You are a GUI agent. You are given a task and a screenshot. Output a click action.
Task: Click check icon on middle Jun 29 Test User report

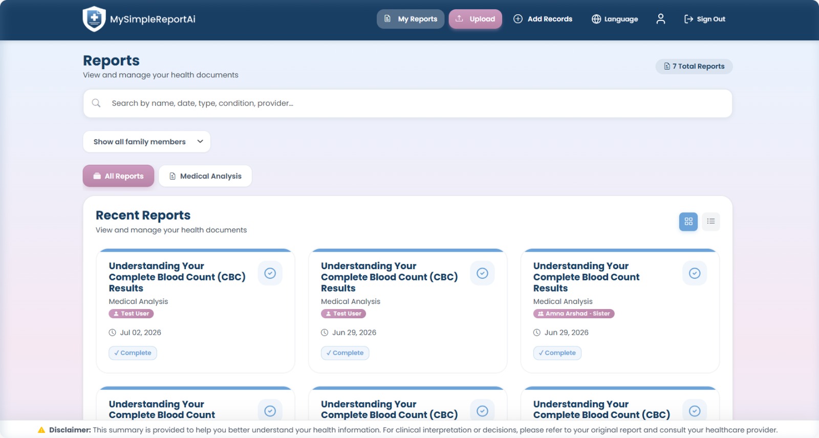482,273
